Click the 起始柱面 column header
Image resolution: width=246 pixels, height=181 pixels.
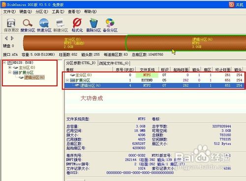click(x=181, y=70)
